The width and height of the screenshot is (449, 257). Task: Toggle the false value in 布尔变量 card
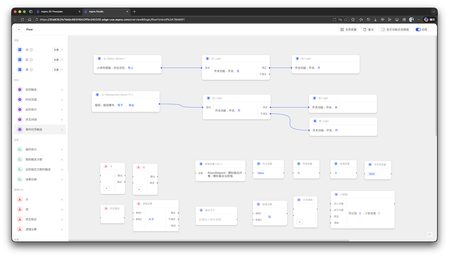261,173
